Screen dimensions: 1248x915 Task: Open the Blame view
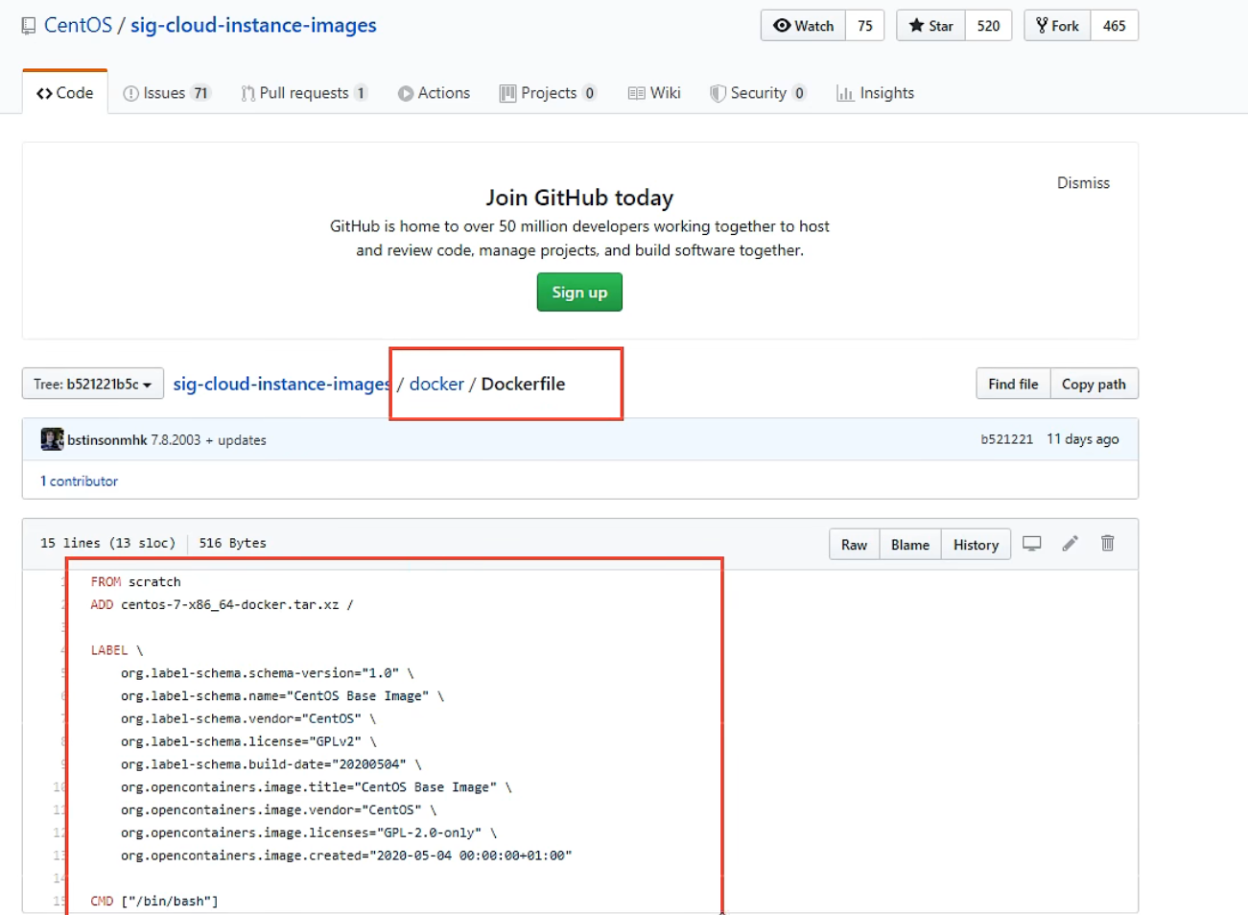click(x=909, y=545)
